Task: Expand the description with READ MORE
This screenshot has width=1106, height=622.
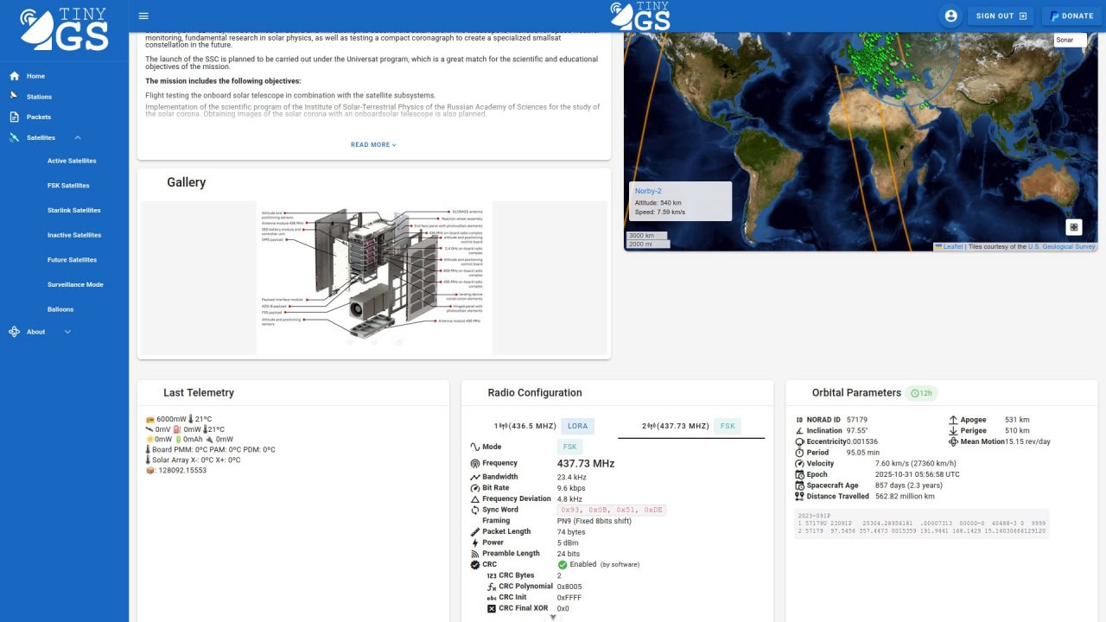Action: coord(373,145)
